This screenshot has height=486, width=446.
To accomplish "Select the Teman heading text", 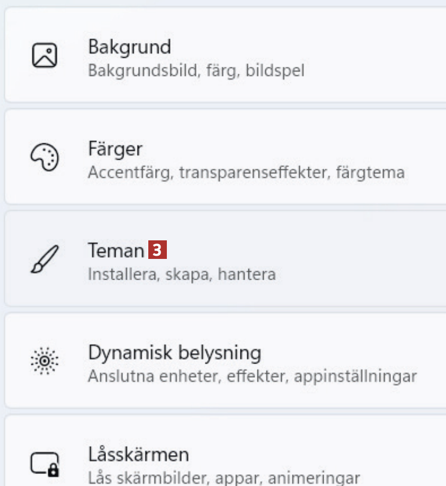I will (x=115, y=250).
